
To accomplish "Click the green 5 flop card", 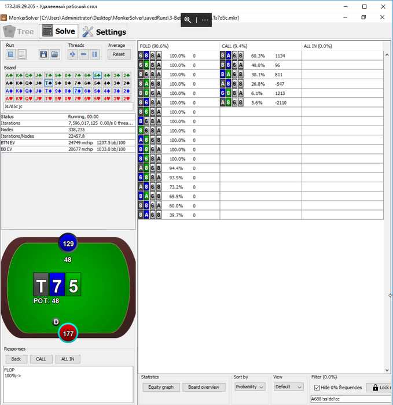I will point(74,285).
